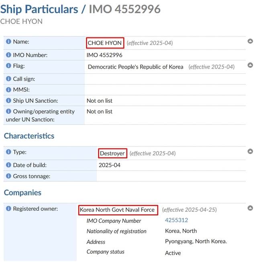The image size is (257, 262).
Task: Click the info icon next to Flag
Action: point(8,66)
